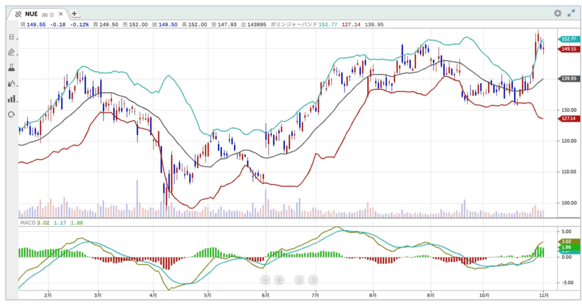582x304 pixels.
Task: Close the NUE chart tab
Action: (x=61, y=14)
